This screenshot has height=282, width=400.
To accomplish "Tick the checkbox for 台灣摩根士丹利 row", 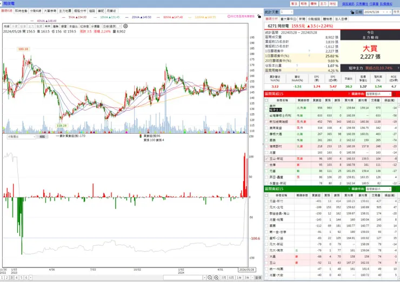I will [x=266, y=115].
